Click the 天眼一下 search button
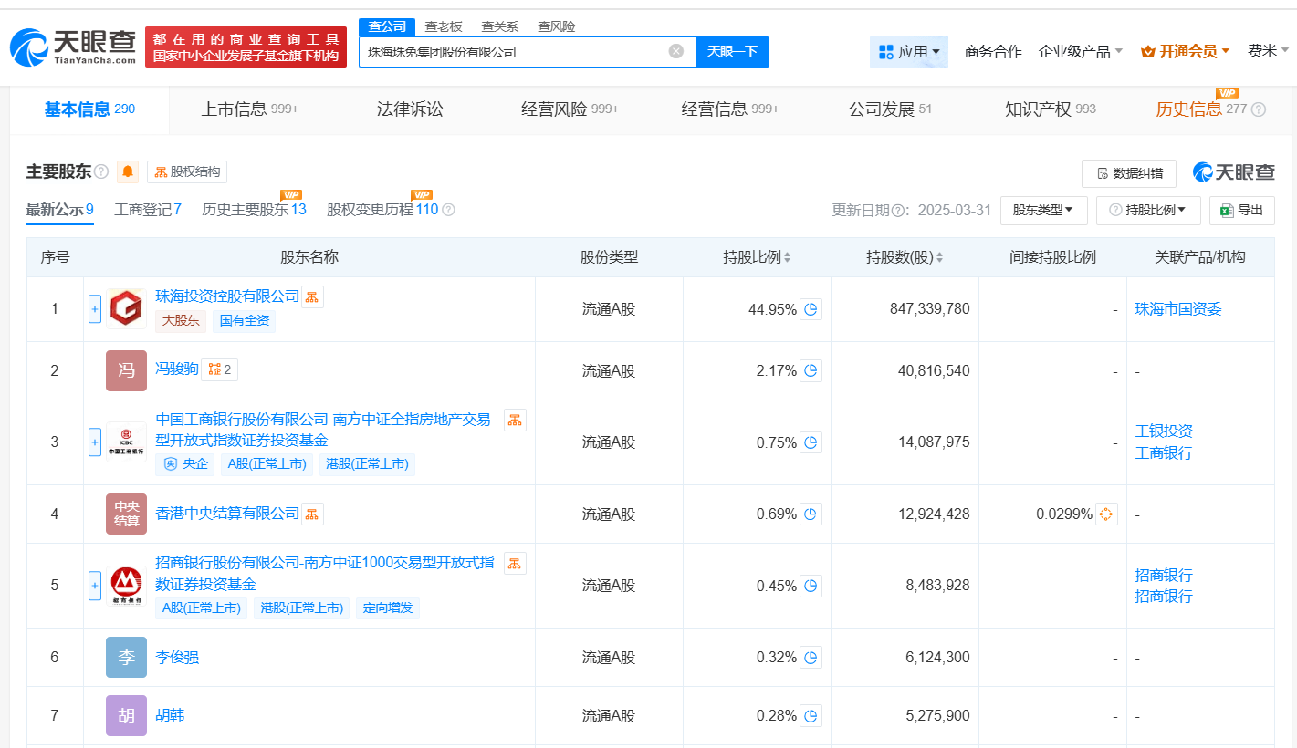The image size is (1297, 748). coord(732,51)
